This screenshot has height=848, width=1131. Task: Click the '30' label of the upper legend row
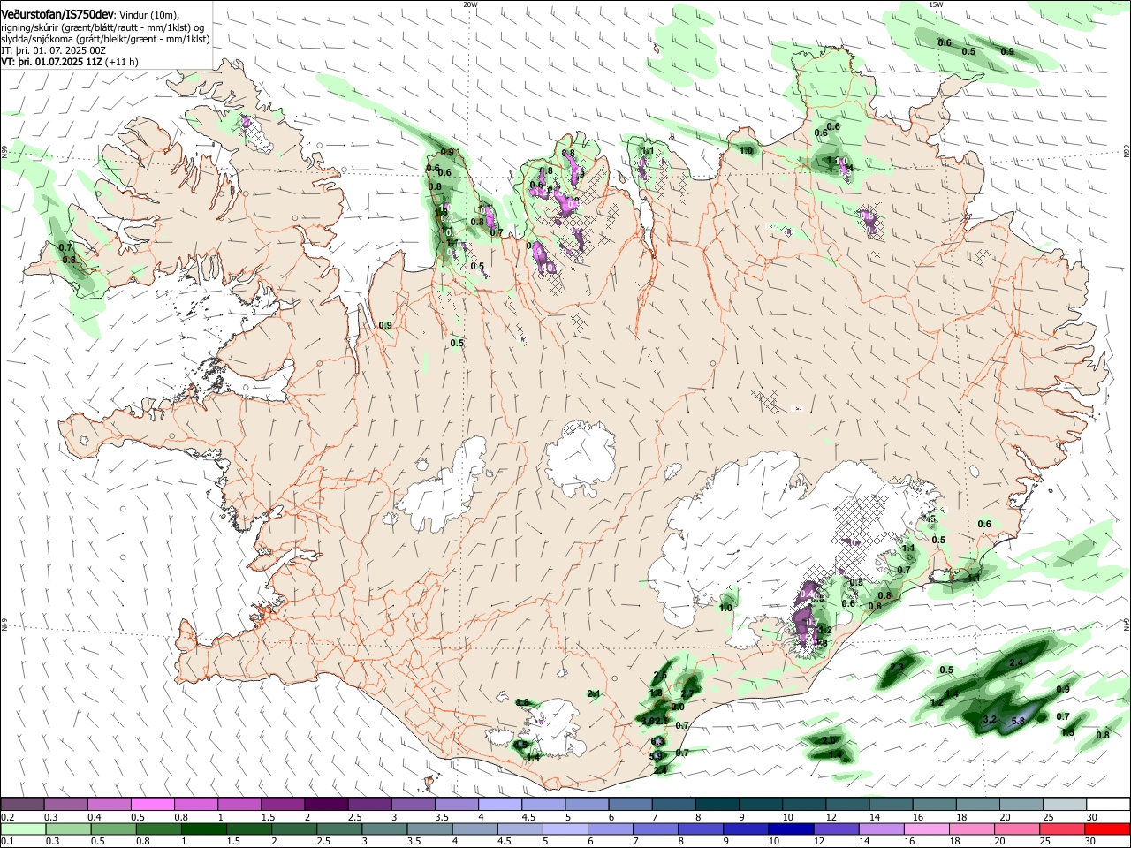(x=1092, y=817)
